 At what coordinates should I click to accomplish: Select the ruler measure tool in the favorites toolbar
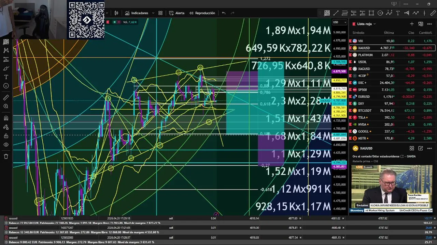point(433,13)
